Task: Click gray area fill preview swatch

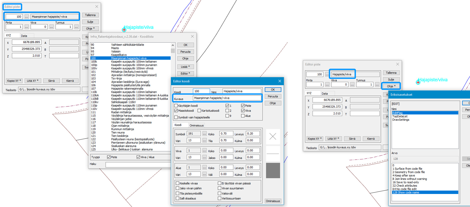Action: point(273,171)
